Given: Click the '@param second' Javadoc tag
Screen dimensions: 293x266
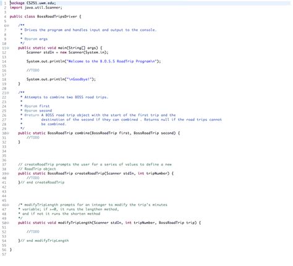Looking at the screenshot, I should (38, 110).
